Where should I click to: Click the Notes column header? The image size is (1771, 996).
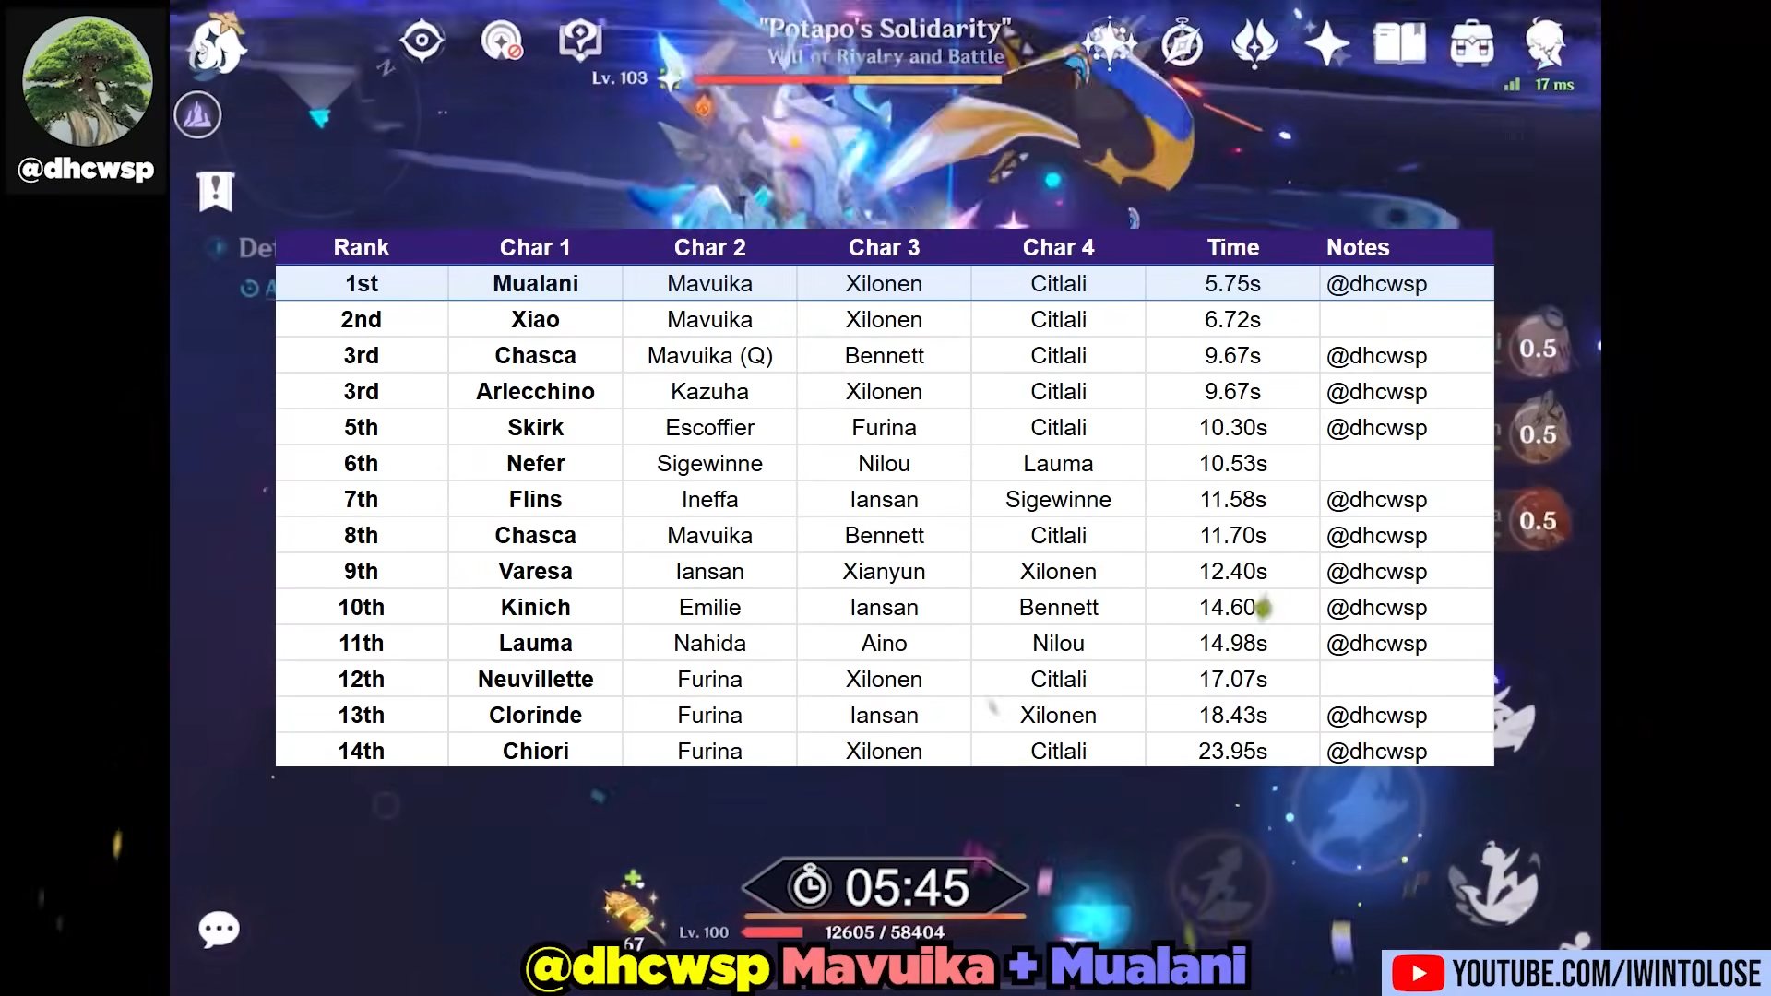[1357, 247]
